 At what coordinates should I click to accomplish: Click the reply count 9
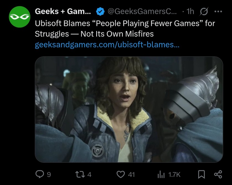pyautogui.click(x=49, y=174)
